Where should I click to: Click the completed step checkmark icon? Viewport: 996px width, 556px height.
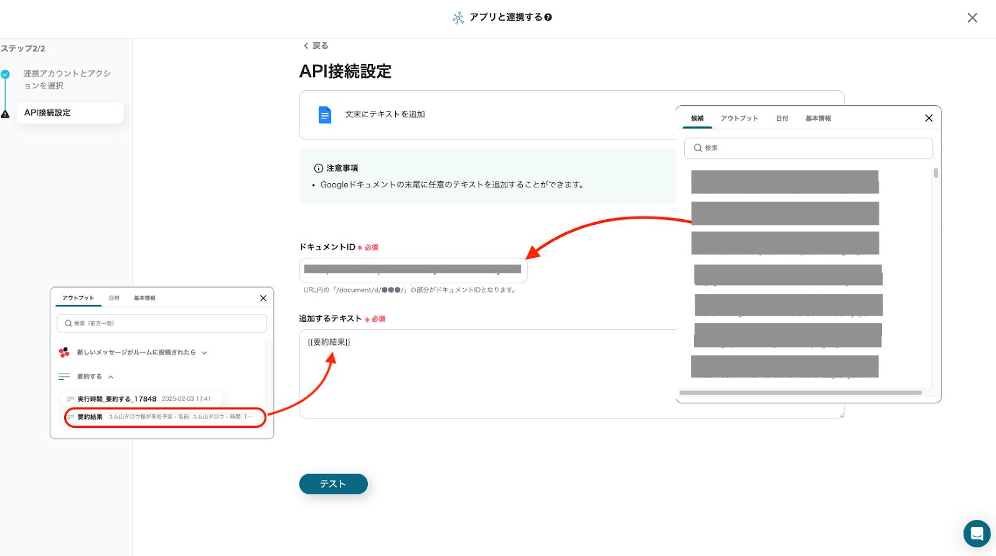coord(6,74)
